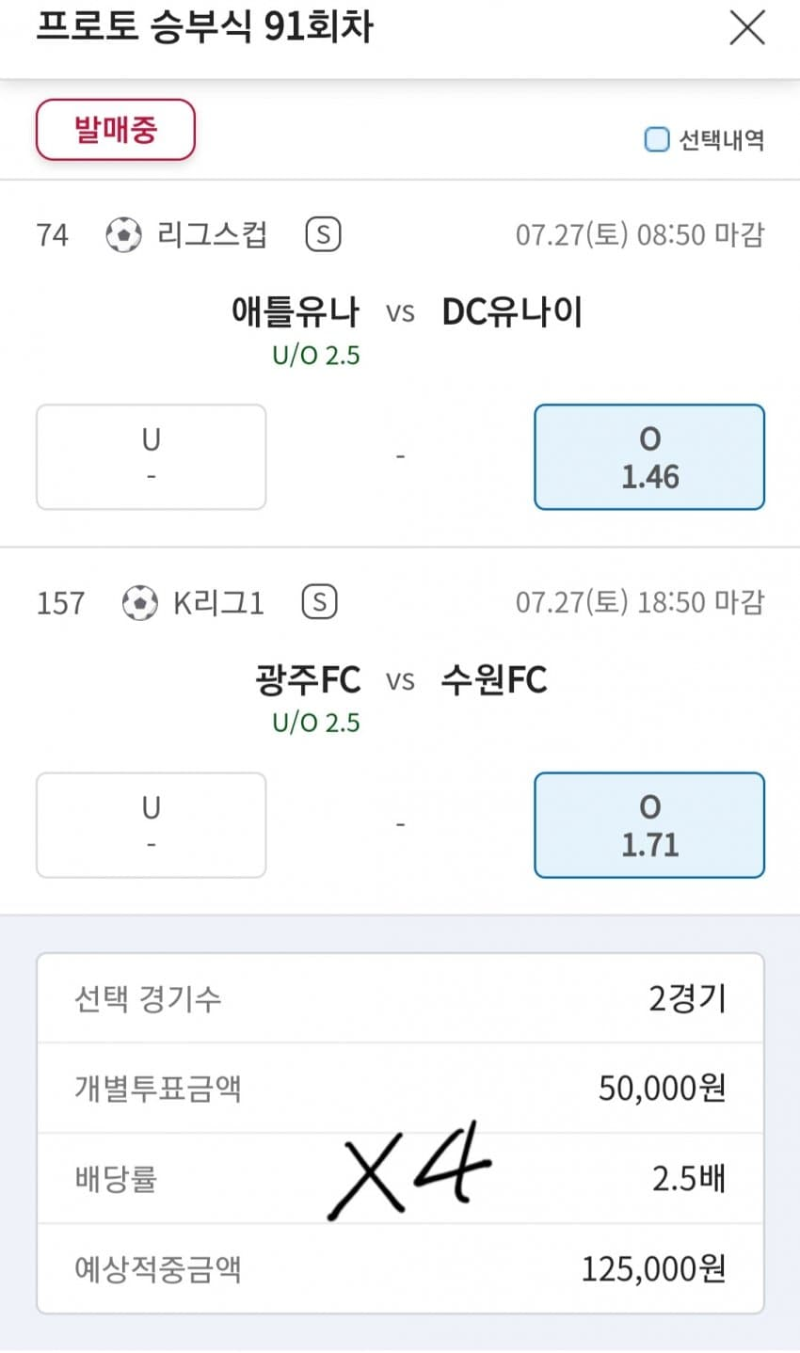
Task: Click the soccer ball icon beside K리그1
Action: tap(139, 602)
